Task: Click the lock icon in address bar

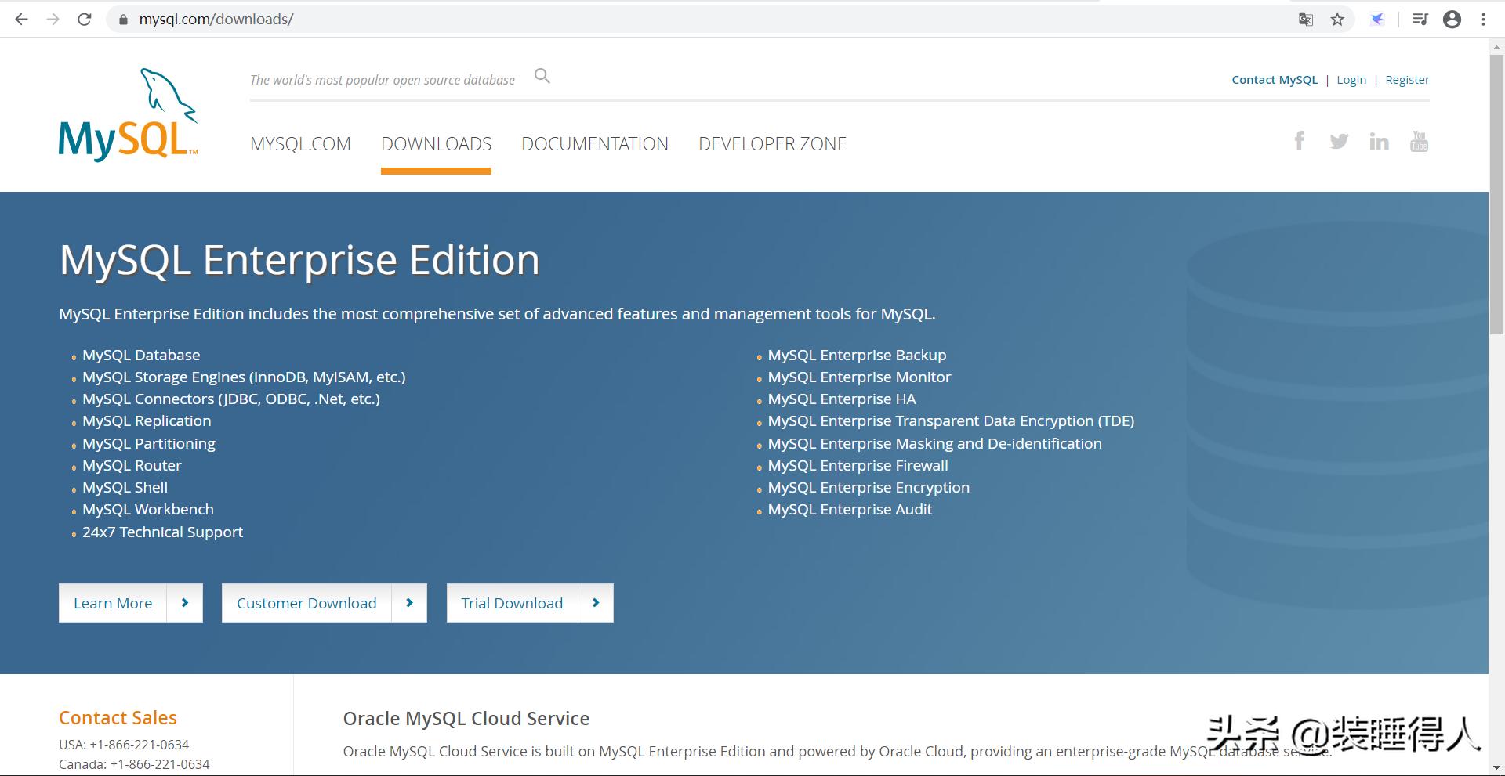Action: click(122, 20)
